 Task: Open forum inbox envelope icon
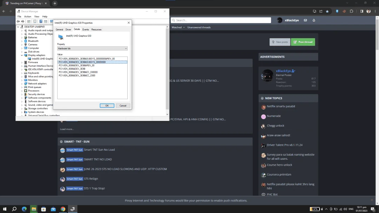coord(305,20)
